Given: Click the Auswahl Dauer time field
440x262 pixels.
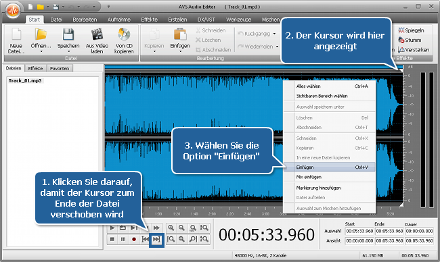Looking at the screenshot, I should click(419, 231).
